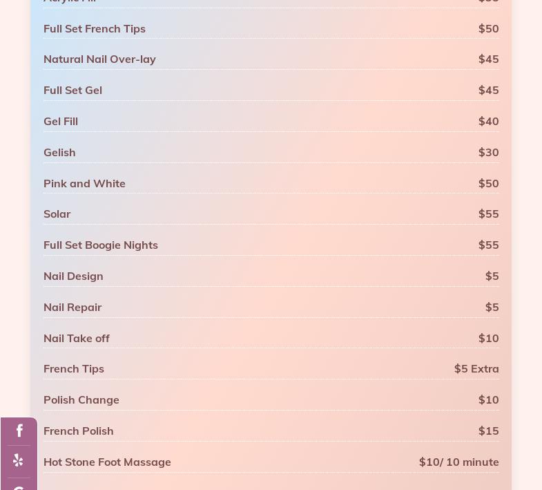542x490 pixels.
Task: Click the $5 Extra price text
Action: click(476, 368)
